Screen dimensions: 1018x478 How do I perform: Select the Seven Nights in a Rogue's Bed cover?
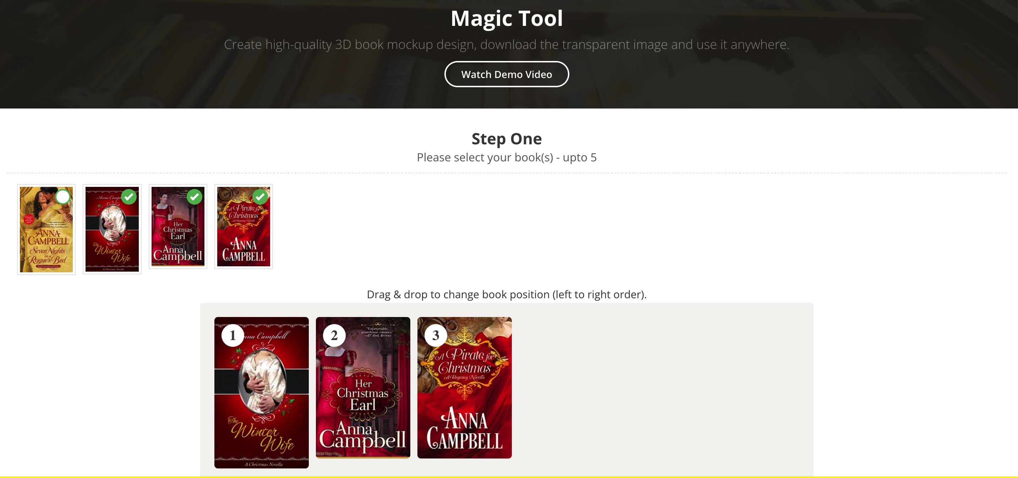point(46,229)
